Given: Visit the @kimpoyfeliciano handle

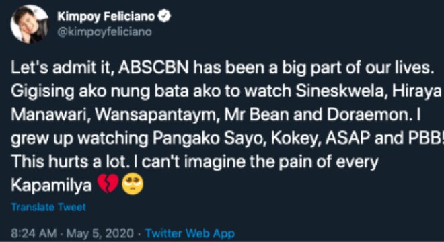Looking at the screenshot, I should tap(104, 32).
